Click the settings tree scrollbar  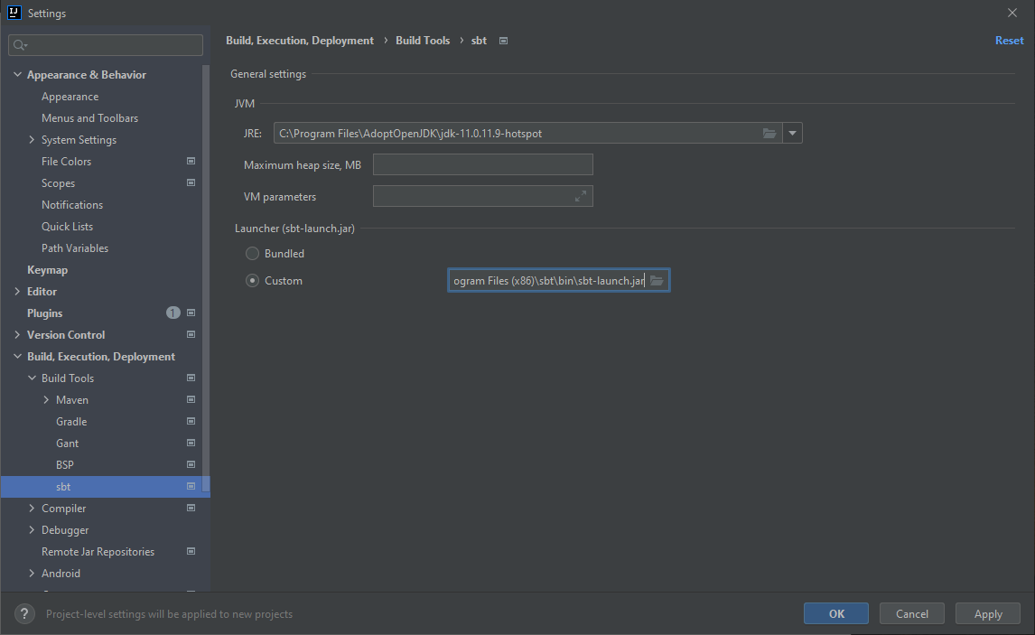[x=207, y=277]
